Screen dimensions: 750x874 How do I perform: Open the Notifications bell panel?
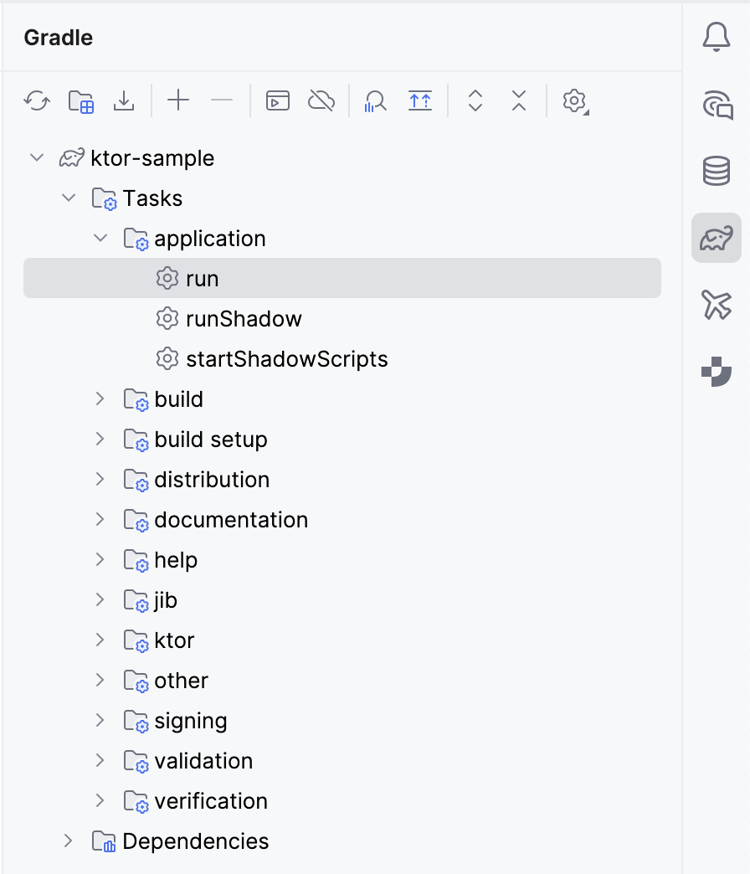716,37
